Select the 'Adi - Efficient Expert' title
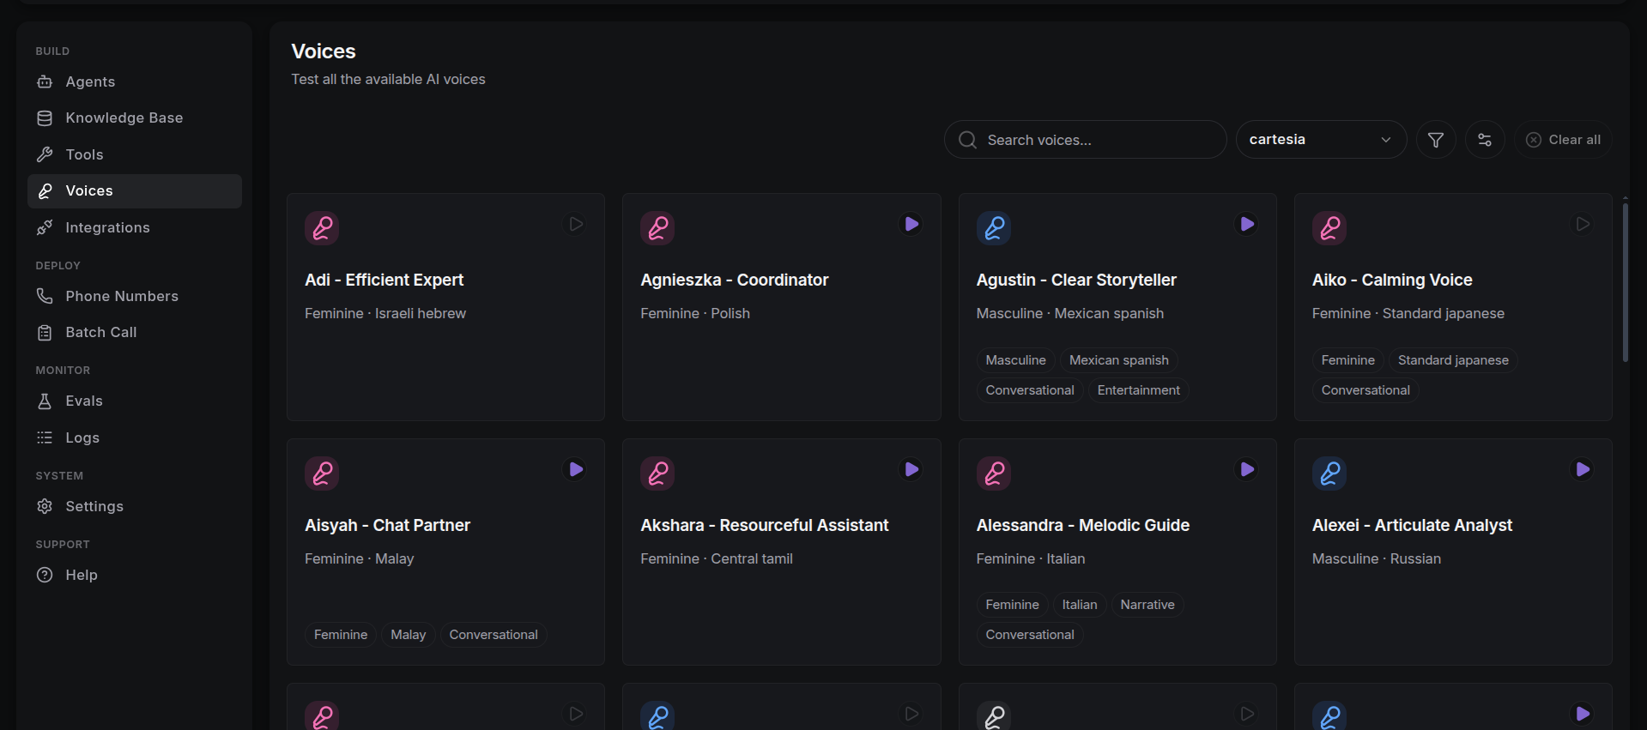The width and height of the screenshot is (1647, 730). tap(384, 280)
